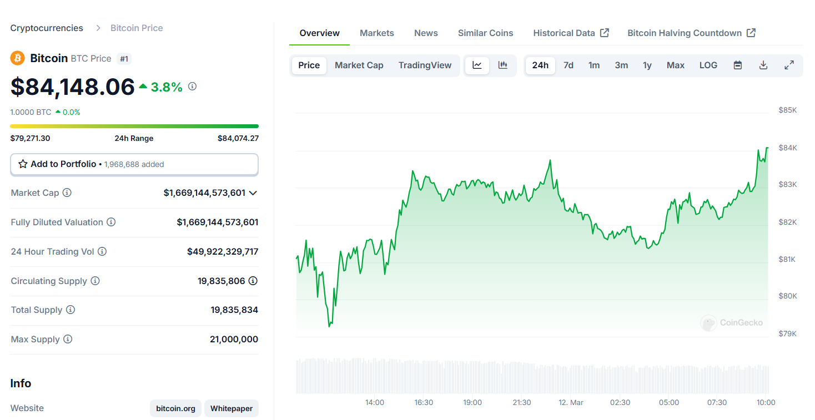Click the Bitcoin orange logo icon
Viewport: 815px width, 420px height.
(18, 58)
